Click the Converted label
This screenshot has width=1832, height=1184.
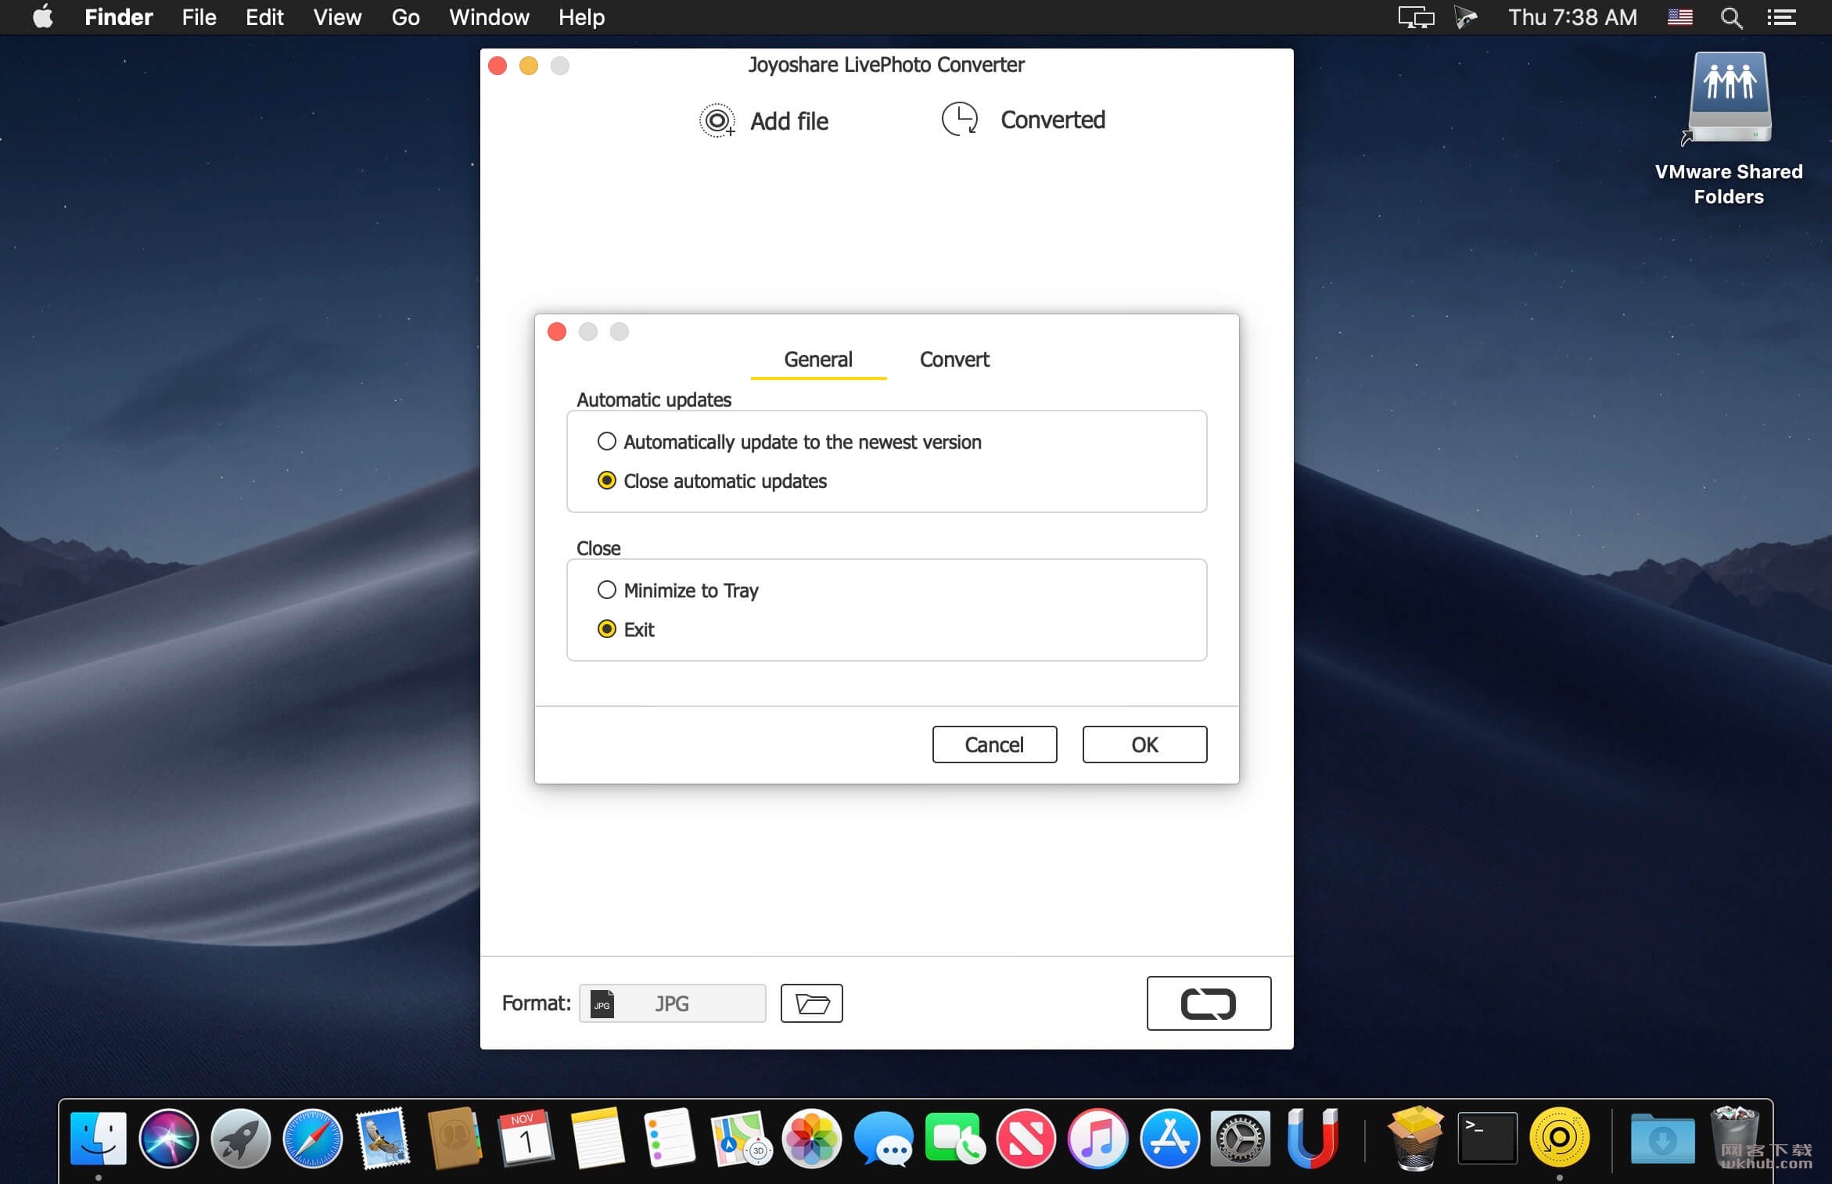tap(1053, 120)
